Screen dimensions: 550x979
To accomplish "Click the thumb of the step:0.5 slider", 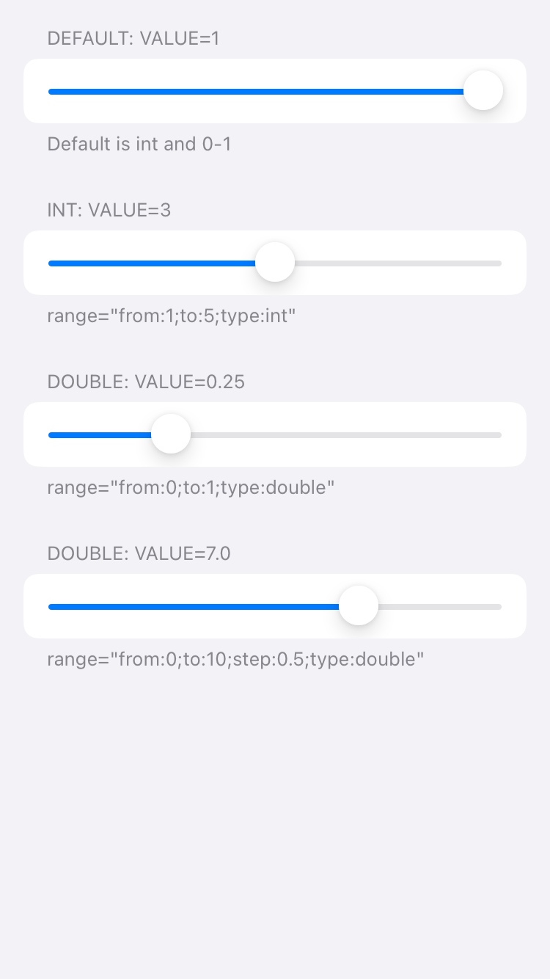I will [358, 605].
